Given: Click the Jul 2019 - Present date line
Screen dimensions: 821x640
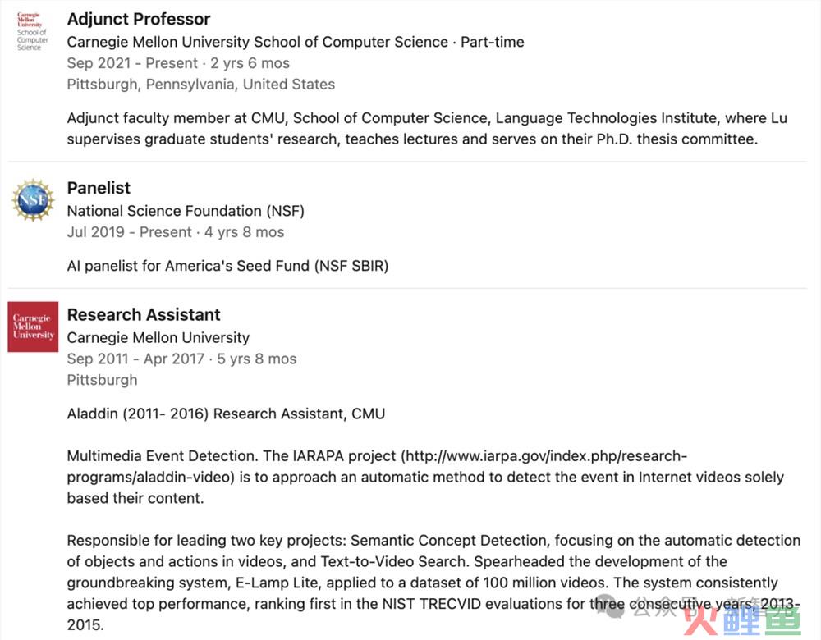Looking at the screenshot, I should click(176, 232).
